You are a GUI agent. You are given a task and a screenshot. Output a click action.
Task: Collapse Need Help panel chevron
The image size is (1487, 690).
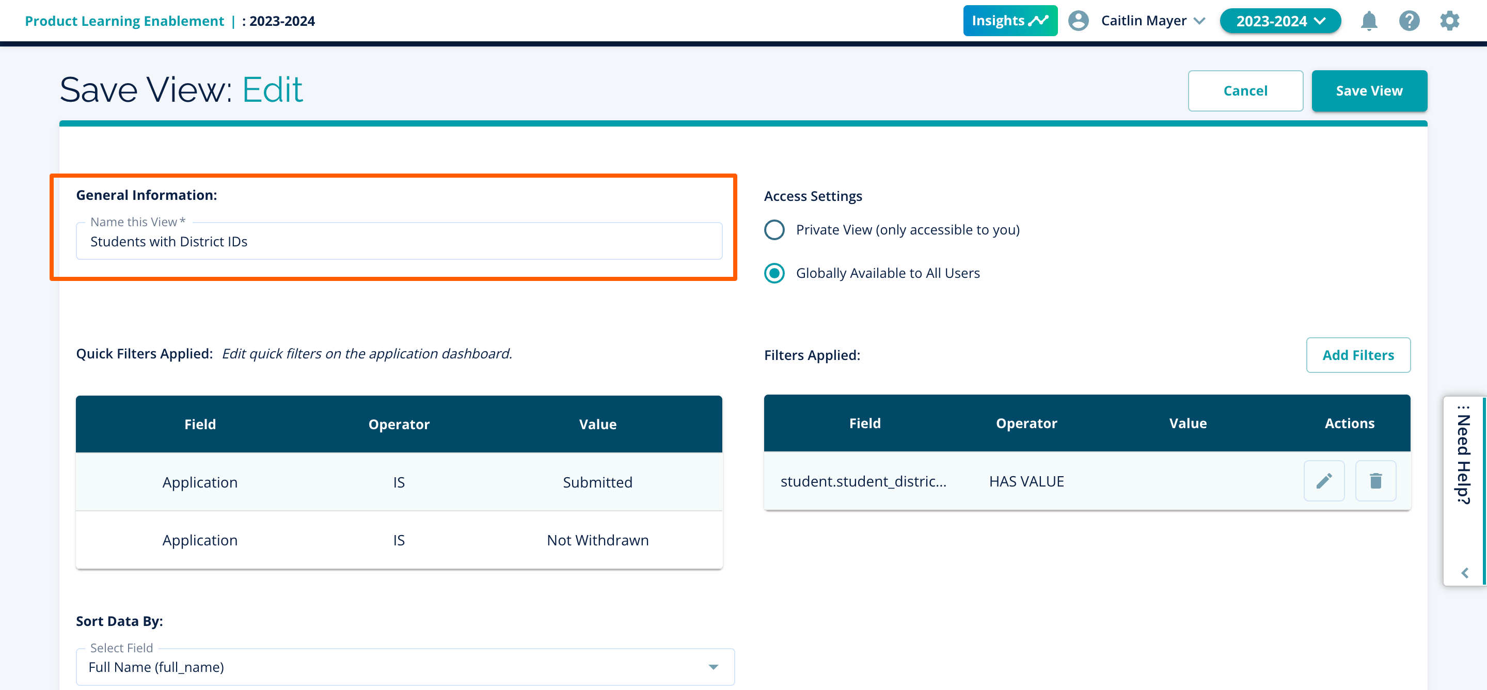tap(1464, 573)
